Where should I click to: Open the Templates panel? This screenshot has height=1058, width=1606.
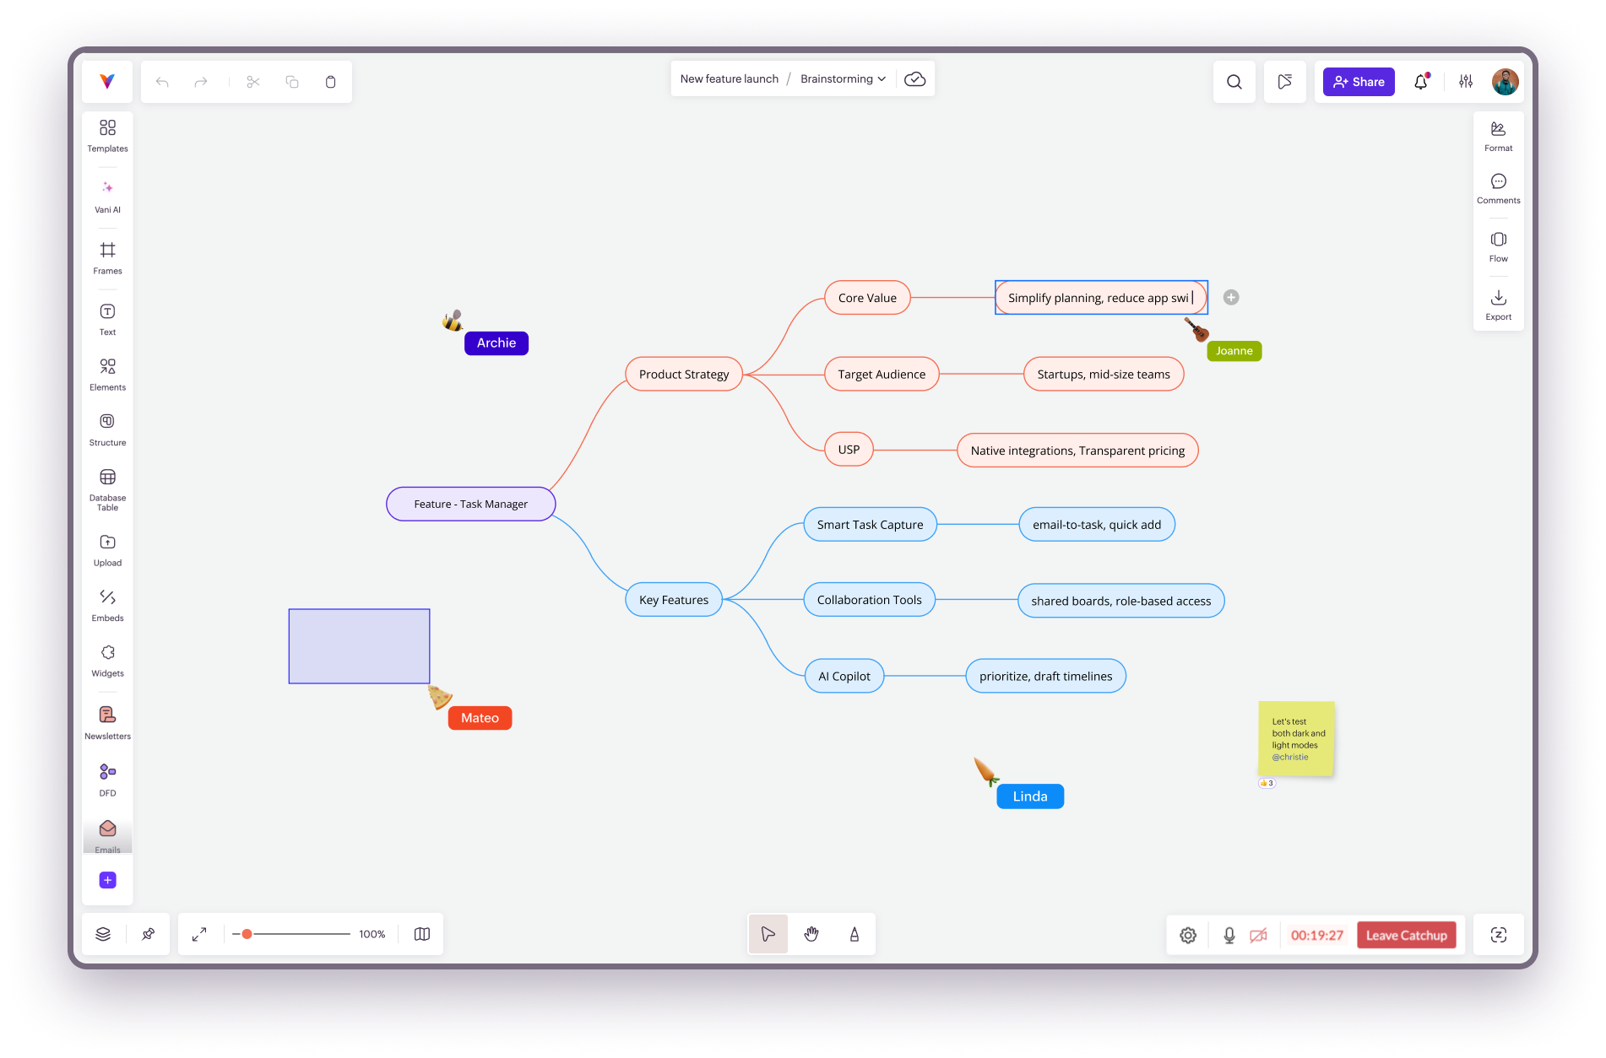107,135
